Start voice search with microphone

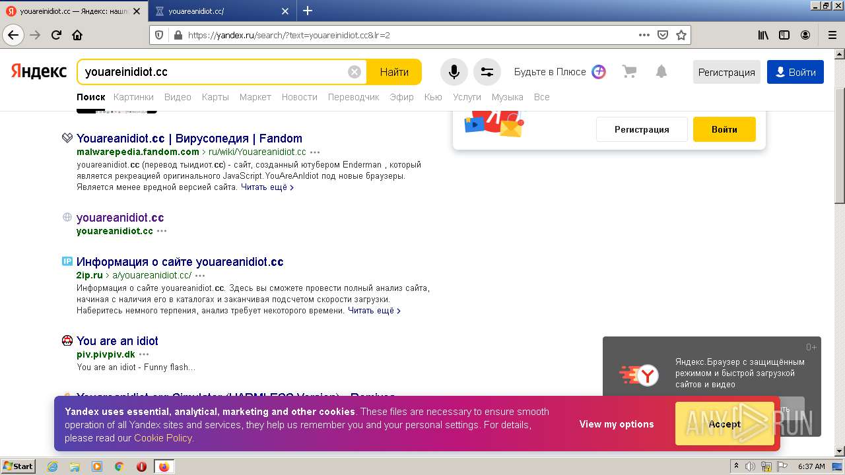(454, 72)
